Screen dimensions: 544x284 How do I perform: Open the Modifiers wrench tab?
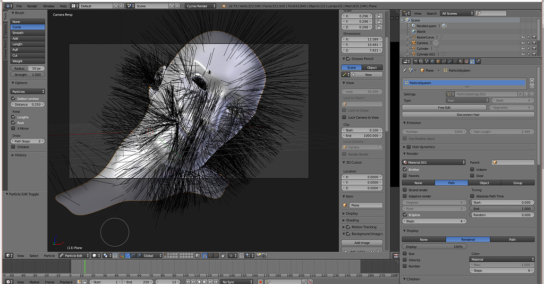tap(450, 62)
